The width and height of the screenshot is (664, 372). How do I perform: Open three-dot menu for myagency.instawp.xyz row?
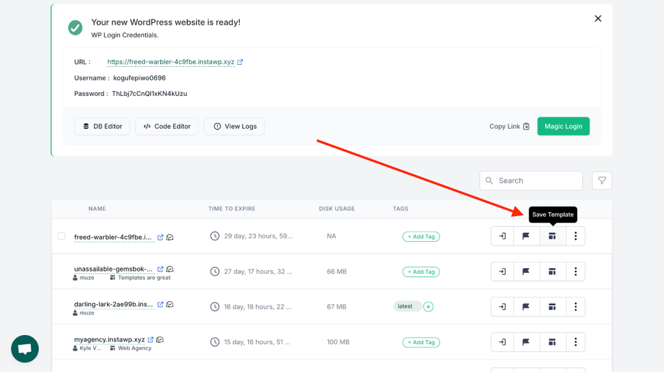(576, 342)
